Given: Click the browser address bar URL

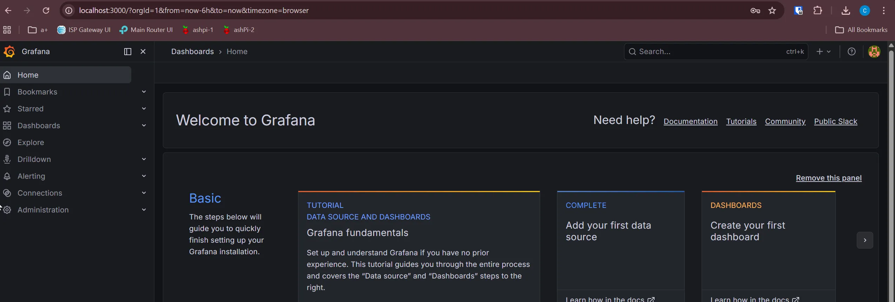Looking at the screenshot, I should (194, 11).
